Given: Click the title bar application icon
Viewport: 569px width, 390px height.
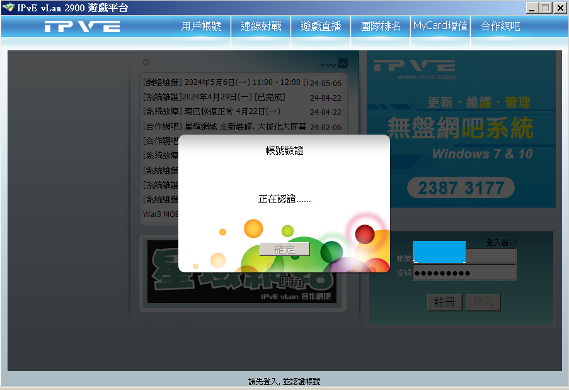Looking at the screenshot, I should 9,8.
